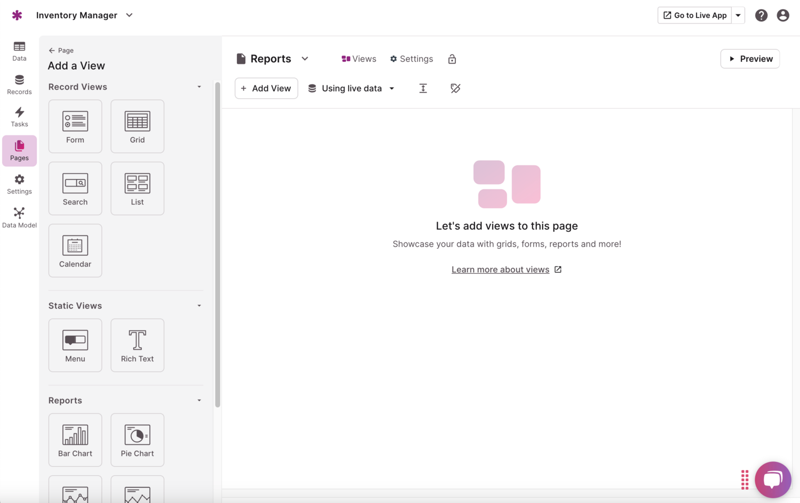Click the page height adjustment icon
Image resolution: width=800 pixels, height=503 pixels.
423,88
